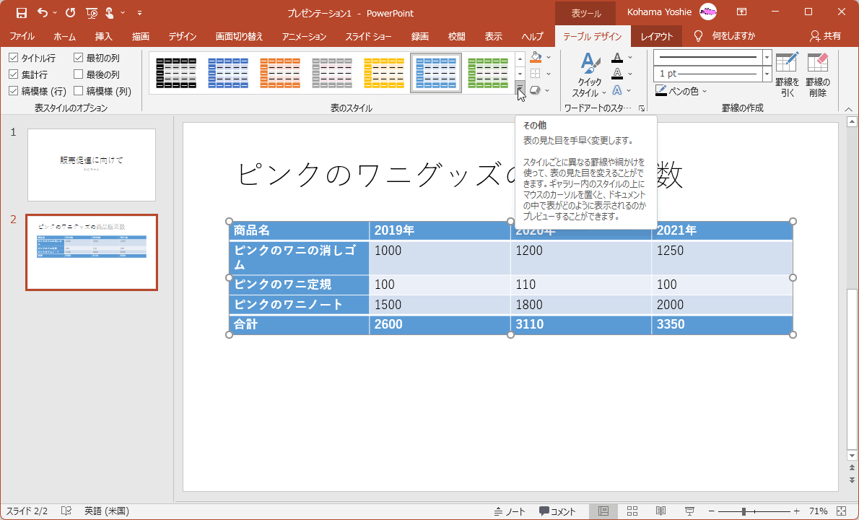This screenshot has height=520, width=859.
Task: Open the 挿入 tab
Action: pos(103,36)
